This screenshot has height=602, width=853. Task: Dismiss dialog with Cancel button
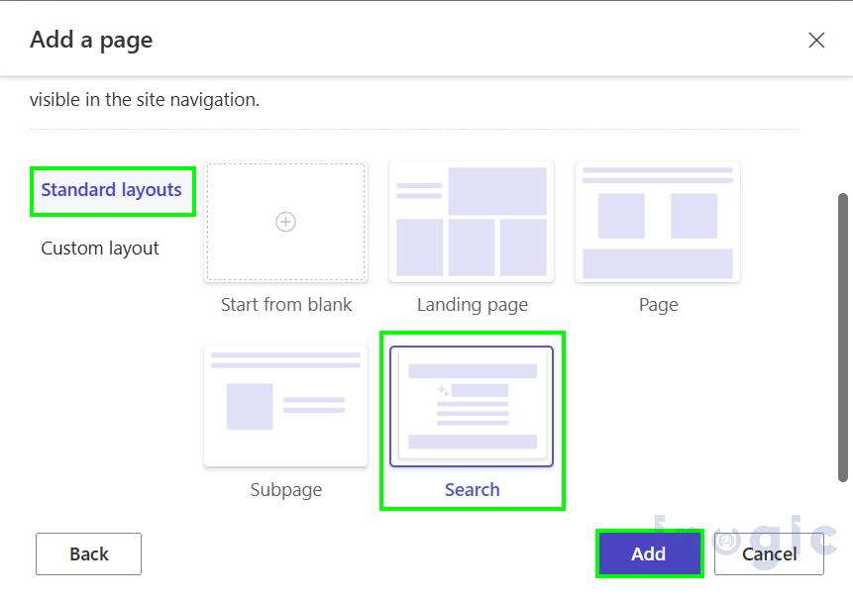pyautogui.click(x=769, y=553)
